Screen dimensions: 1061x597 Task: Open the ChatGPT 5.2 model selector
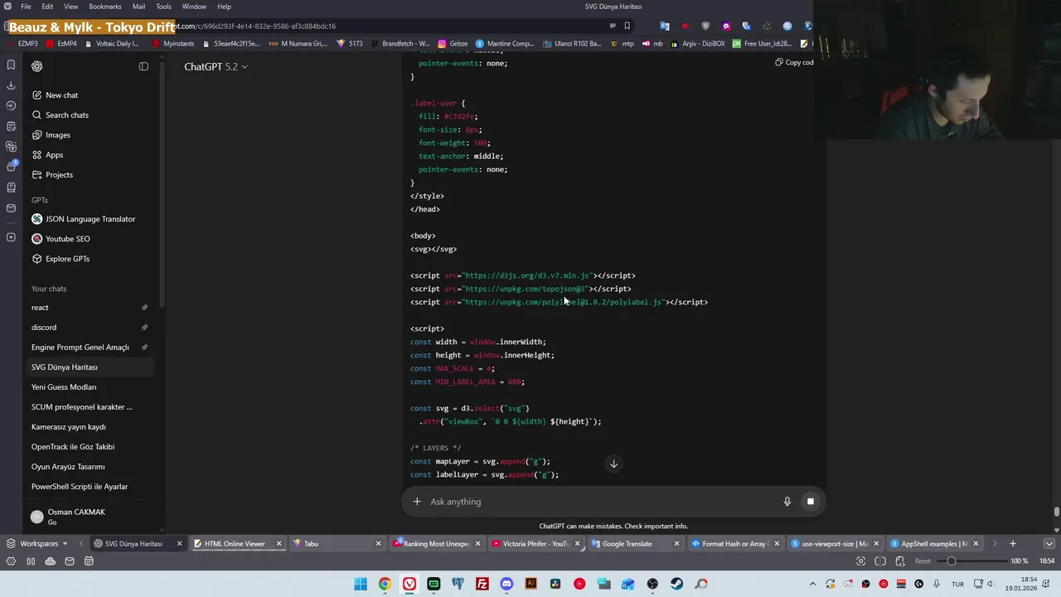pyautogui.click(x=216, y=66)
